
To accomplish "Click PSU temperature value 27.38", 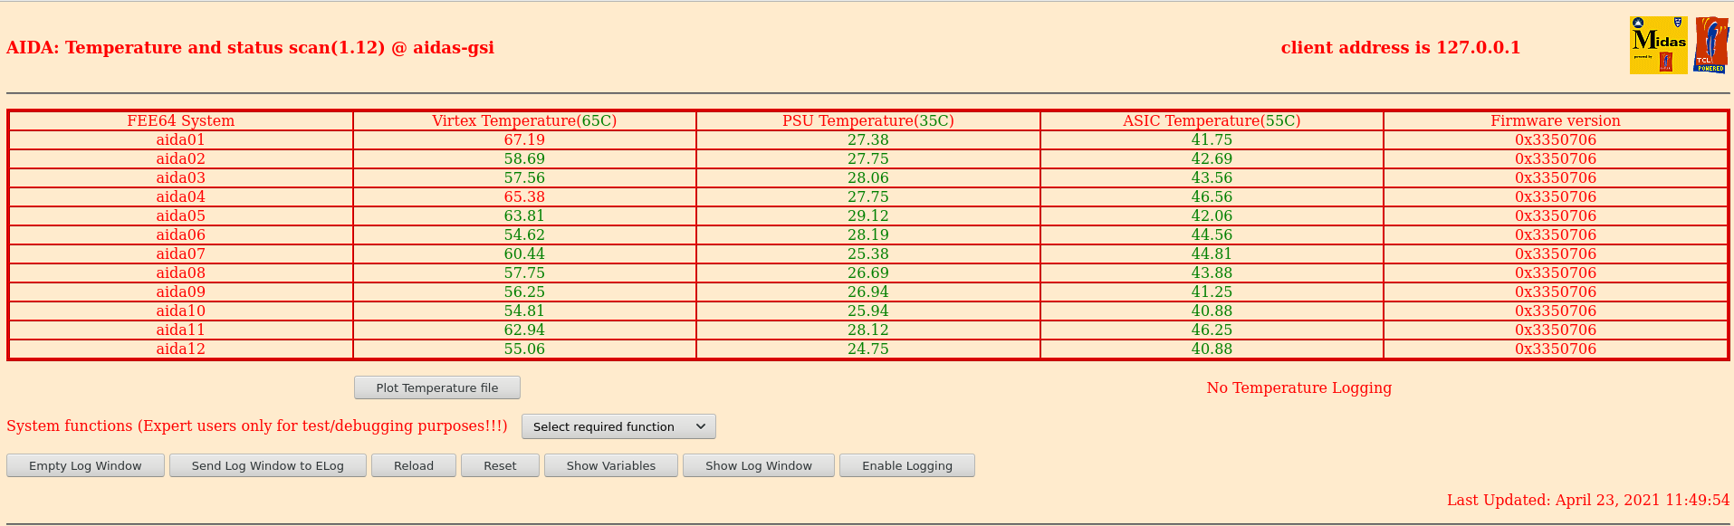I will click(868, 139).
